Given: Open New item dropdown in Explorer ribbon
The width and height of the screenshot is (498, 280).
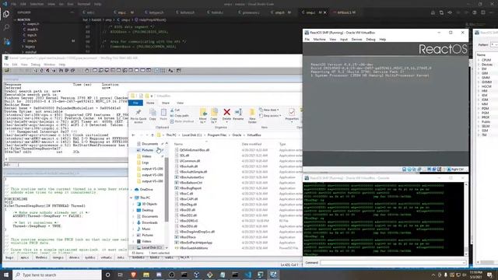Looking at the screenshot, I should (269, 110).
